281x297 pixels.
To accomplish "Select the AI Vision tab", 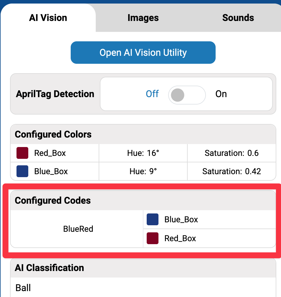I will coord(48,18).
